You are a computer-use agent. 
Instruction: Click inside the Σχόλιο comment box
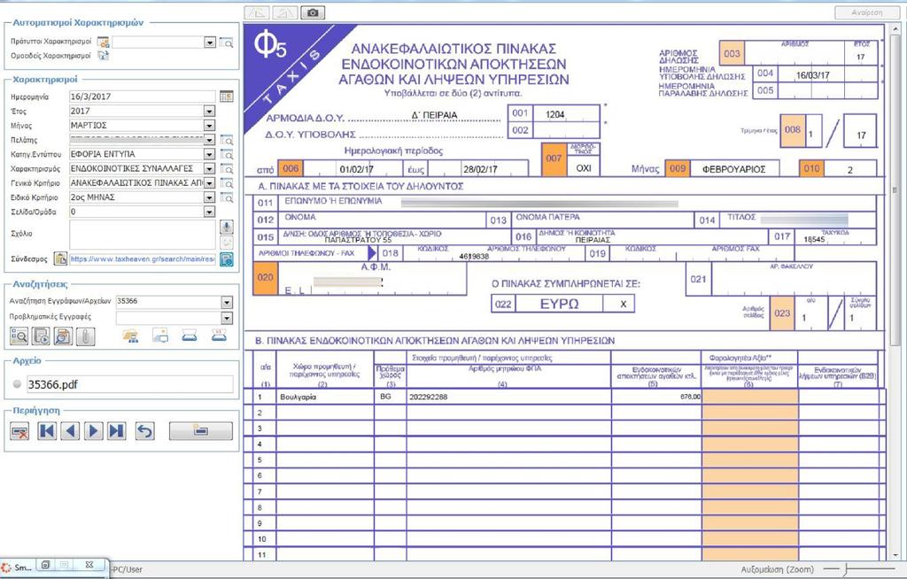pos(143,235)
